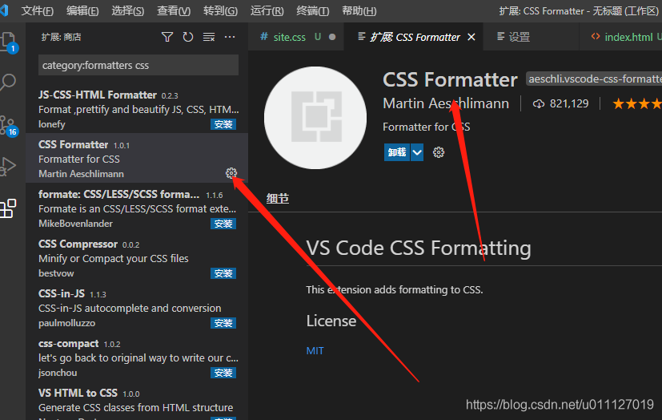Click manage gear beside uninstall button
The width and height of the screenshot is (662, 420).
[x=439, y=152]
